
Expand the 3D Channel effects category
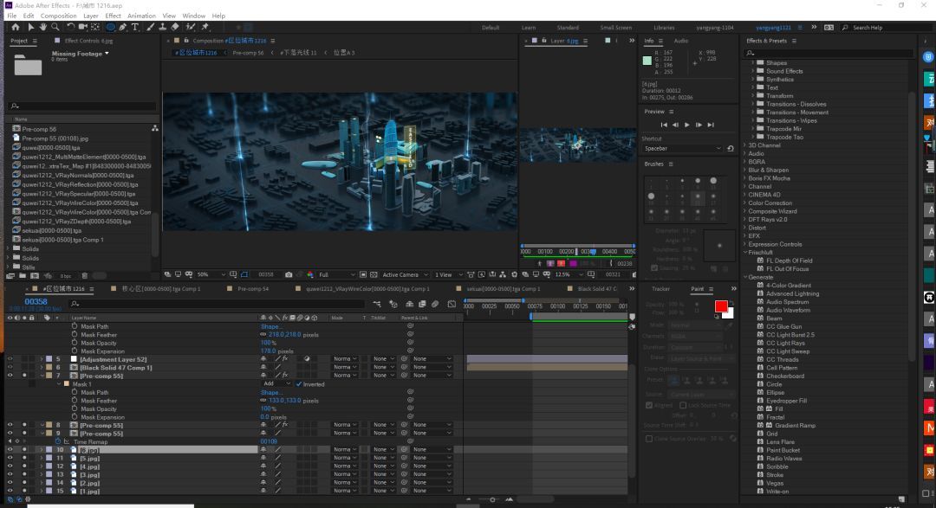[745, 145]
